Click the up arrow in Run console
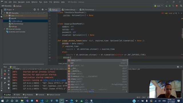This screenshot has height=103, width=183. (9, 71)
